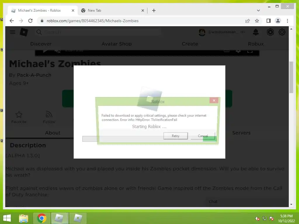Open Robux balance icon
Image resolution: width=299 pixels, height=224 pixels.
[270, 32]
